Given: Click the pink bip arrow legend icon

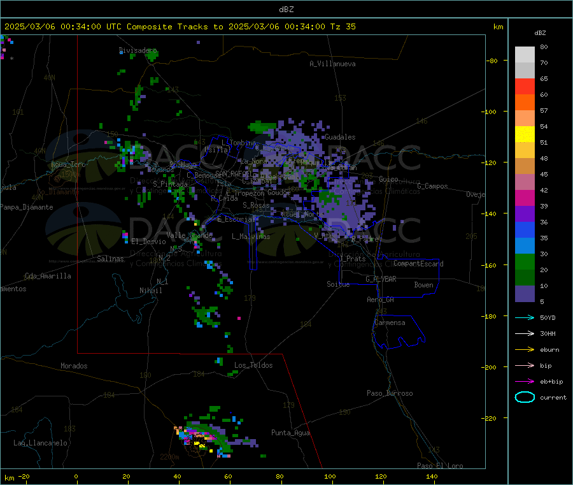Looking at the screenshot, I should point(525,365).
